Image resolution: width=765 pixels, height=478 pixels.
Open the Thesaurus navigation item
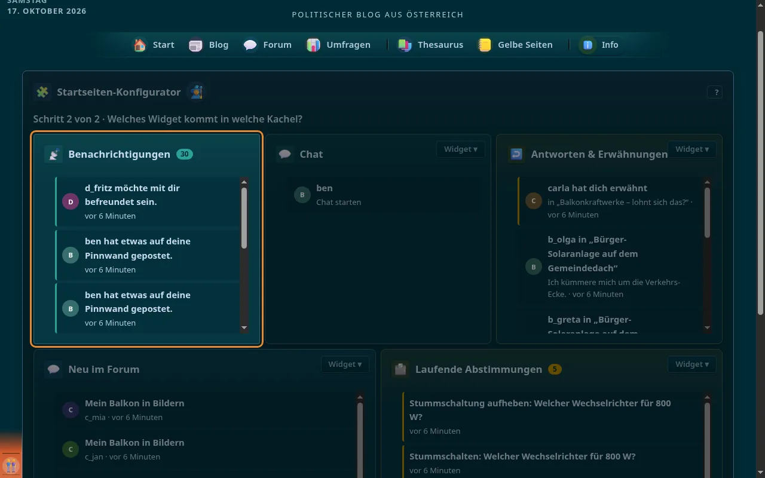430,45
